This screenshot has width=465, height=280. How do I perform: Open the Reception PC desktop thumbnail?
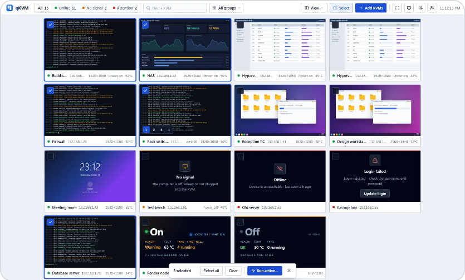(280, 110)
